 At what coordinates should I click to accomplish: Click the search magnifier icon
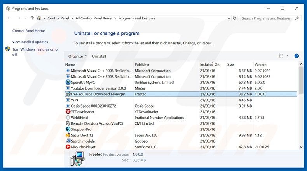point(297,18)
